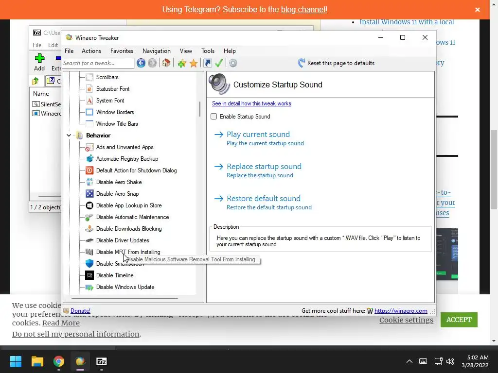Click the add-to-favorites green star plus icon
Screen dimensions: 498x373
(182, 63)
